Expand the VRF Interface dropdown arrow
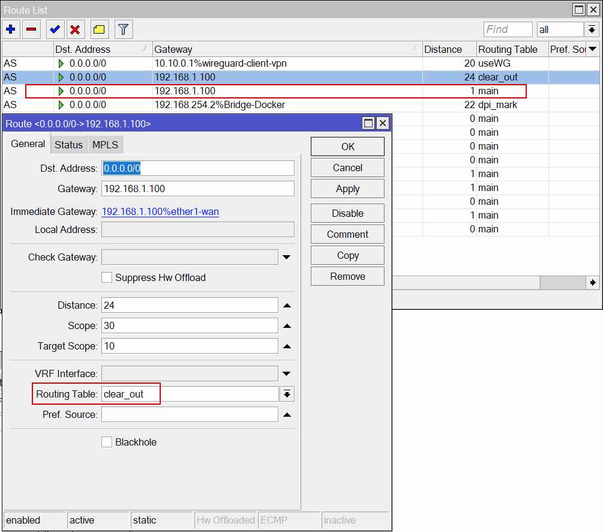 click(287, 374)
